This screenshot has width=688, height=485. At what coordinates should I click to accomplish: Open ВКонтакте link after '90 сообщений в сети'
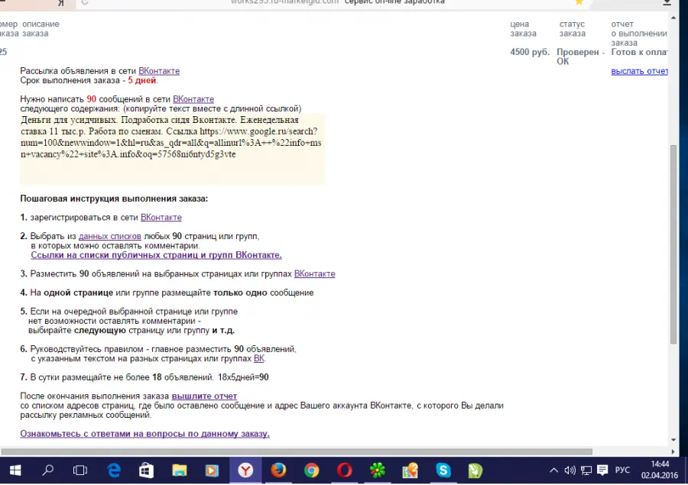193,99
